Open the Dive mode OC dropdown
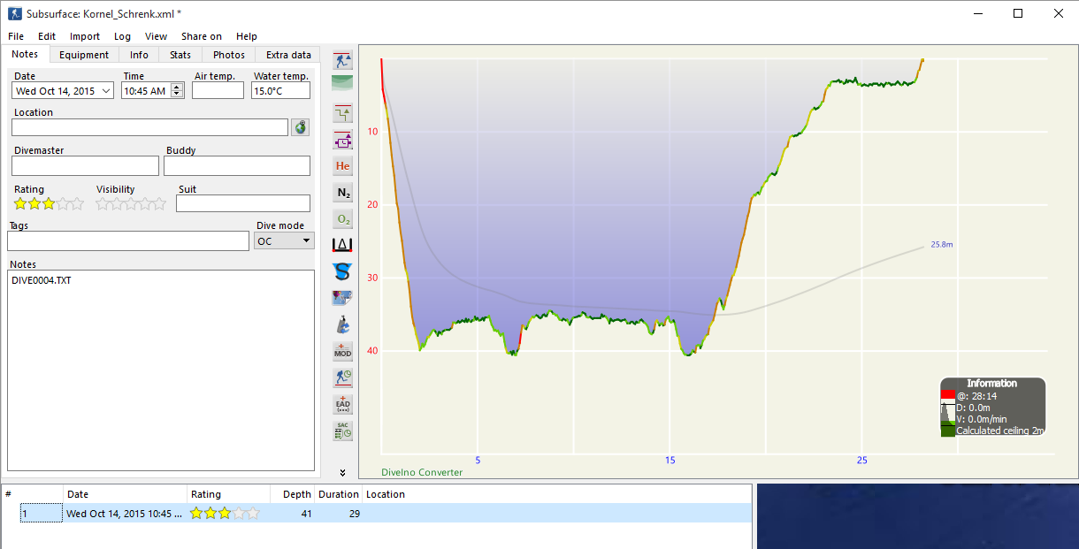 pyautogui.click(x=284, y=240)
